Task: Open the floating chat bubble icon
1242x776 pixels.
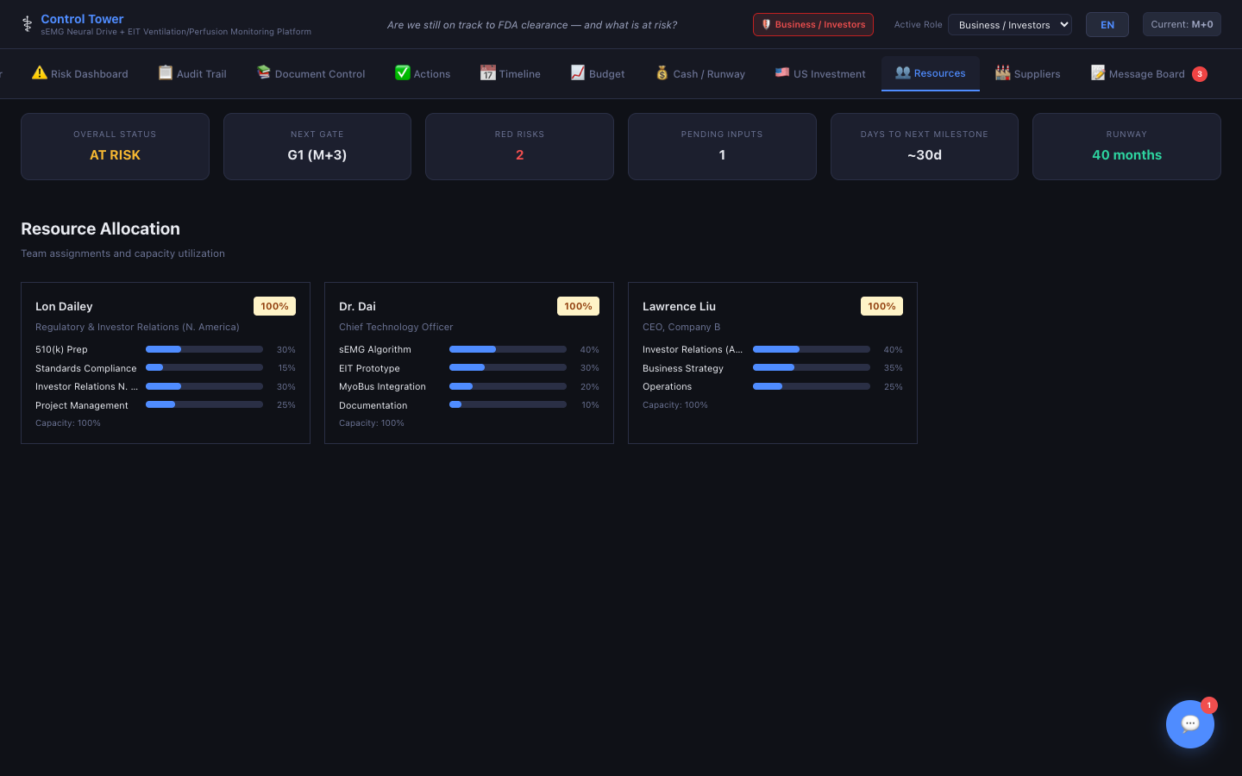Action: pos(1189,724)
